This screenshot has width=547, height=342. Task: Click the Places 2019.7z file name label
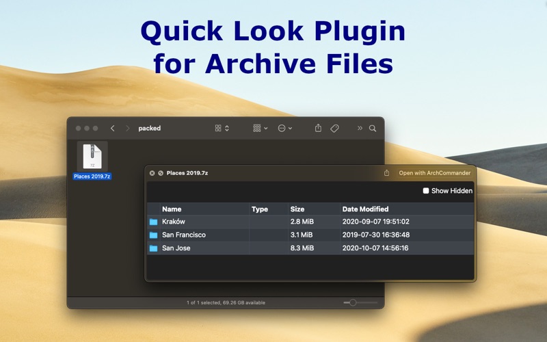click(x=92, y=176)
